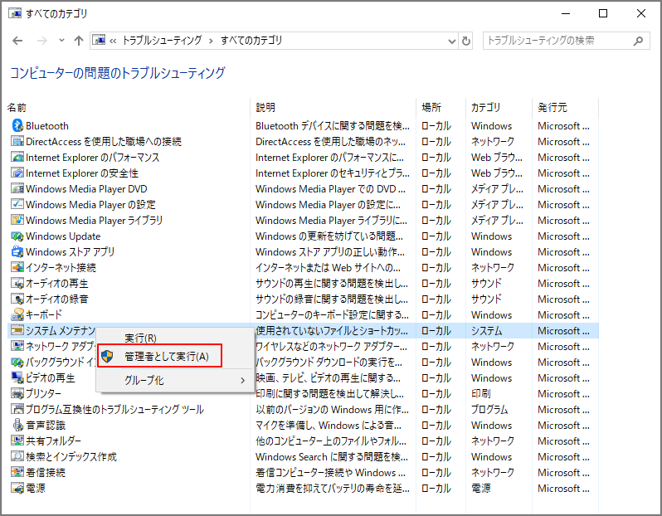The image size is (662, 516).
Task: Open the recent locations dropdown arrow
Action: (61, 41)
